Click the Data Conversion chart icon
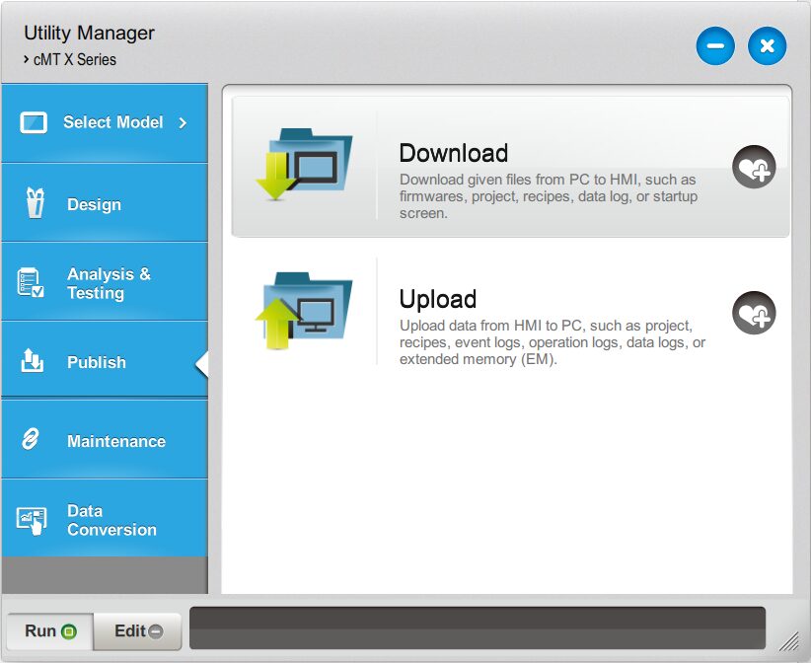Viewport: 811px width, 663px height. point(32,520)
